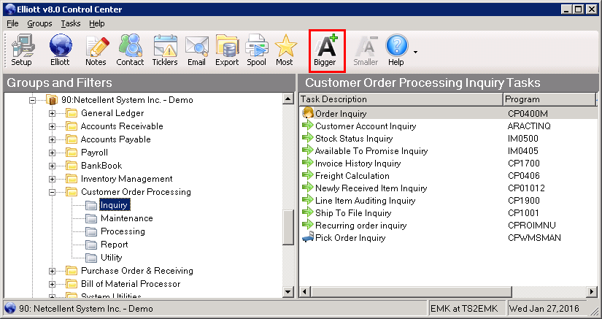The image size is (602, 319).
Task: Click green arrow beside Available To Promise Inquiry
Action: [x=307, y=150]
